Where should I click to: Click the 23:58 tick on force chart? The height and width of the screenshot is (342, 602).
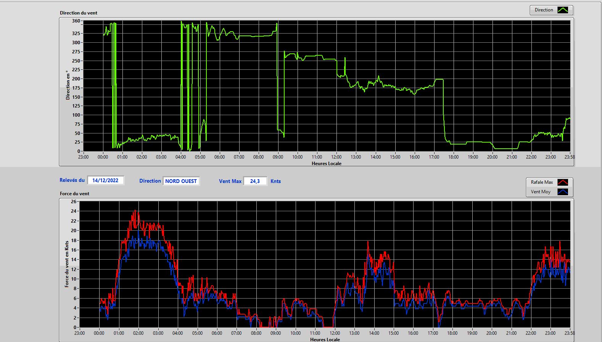pyautogui.click(x=569, y=333)
